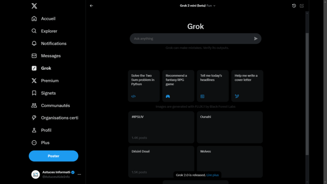Open the Plus more-options circle icon
The image size is (327, 184).
[x=34, y=143]
